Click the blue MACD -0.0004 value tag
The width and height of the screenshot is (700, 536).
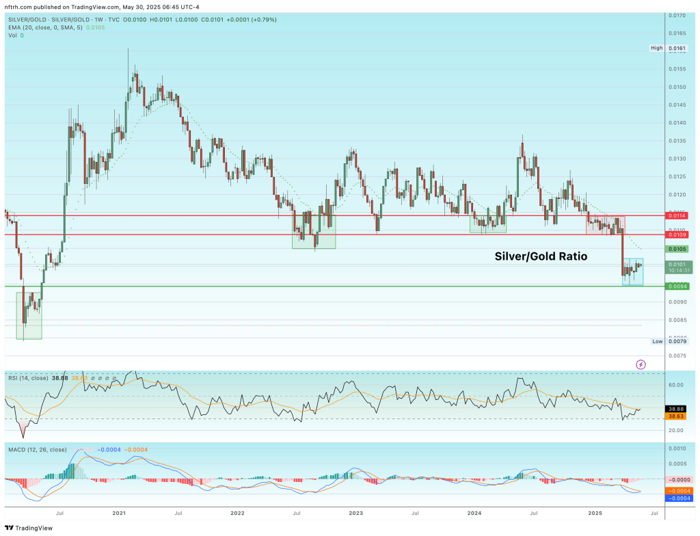(x=677, y=498)
